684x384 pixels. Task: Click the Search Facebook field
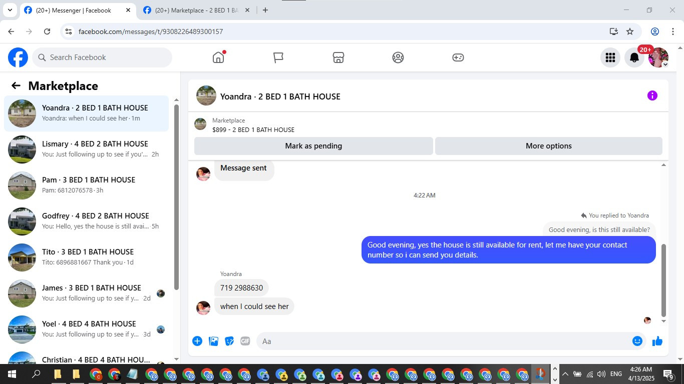(x=102, y=57)
